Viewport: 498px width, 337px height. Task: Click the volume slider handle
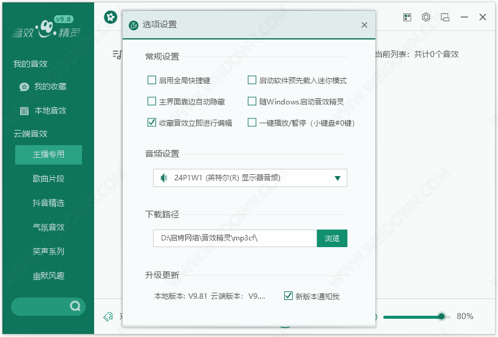click(x=442, y=316)
